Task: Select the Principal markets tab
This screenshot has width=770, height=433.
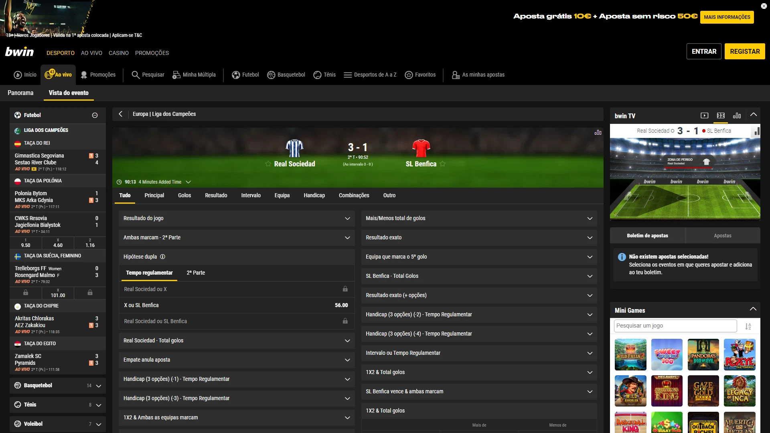Action: coord(154,196)
